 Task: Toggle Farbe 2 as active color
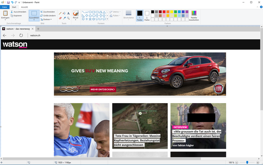[147, 16]
